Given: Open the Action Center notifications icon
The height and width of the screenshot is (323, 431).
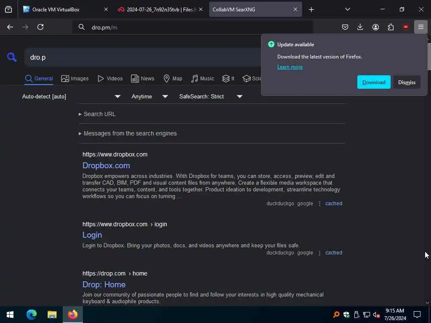Looking at the screenshot, I should click(417, 315).
